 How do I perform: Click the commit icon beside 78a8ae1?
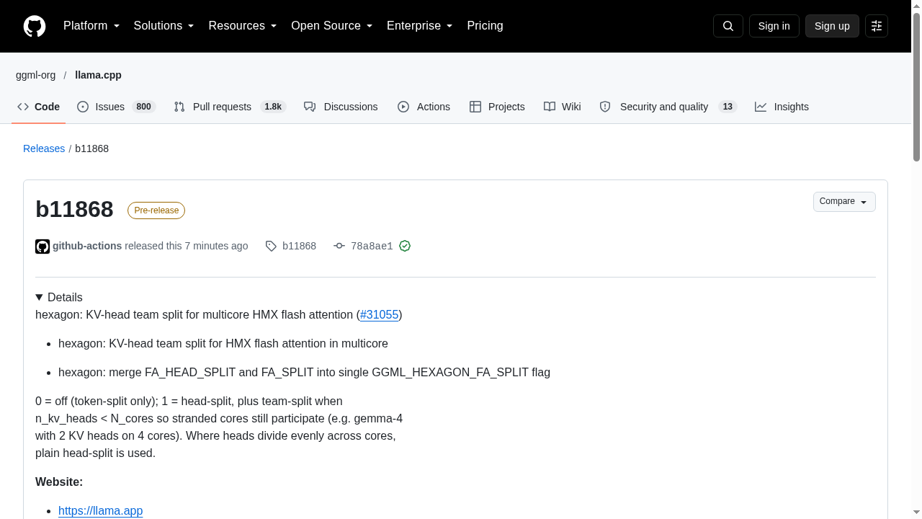(x=339, y=246)
